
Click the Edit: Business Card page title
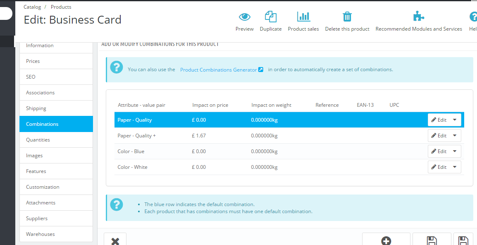tap(72, 20)
